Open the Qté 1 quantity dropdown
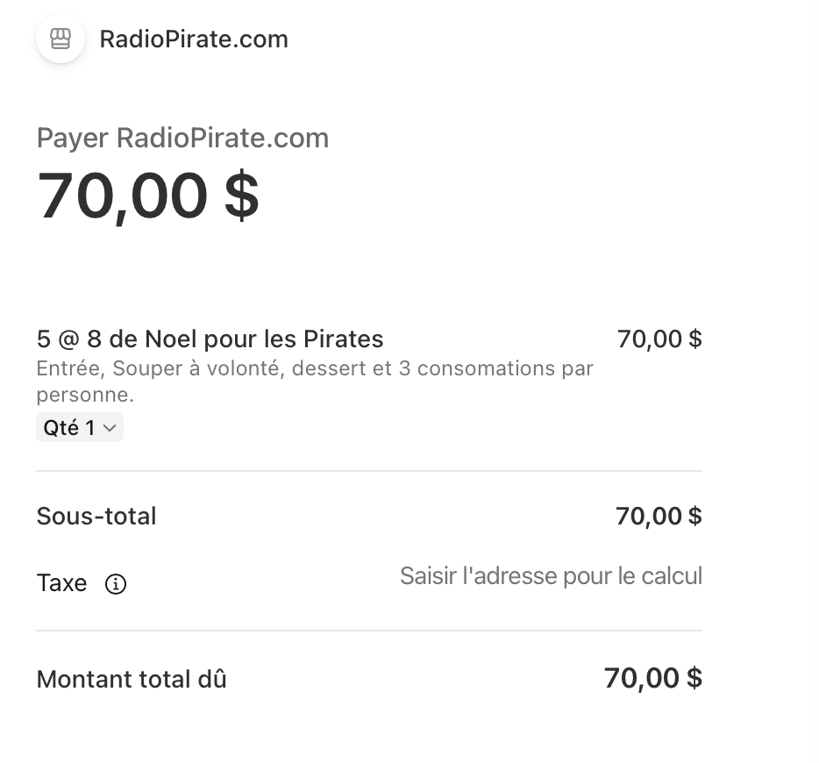819x763 pixels. 79,428
